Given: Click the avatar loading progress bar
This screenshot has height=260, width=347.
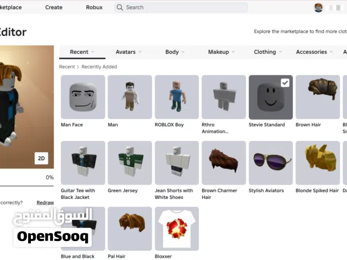Looking at the screenshot, I should click(x=27, y=186).
